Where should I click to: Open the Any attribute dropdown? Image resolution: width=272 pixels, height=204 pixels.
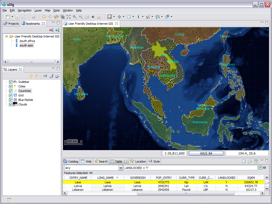pos(120,168)
